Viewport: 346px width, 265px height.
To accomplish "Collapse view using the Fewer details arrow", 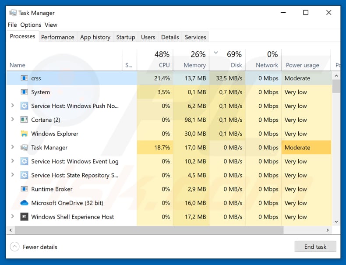I will coord(14,247).
